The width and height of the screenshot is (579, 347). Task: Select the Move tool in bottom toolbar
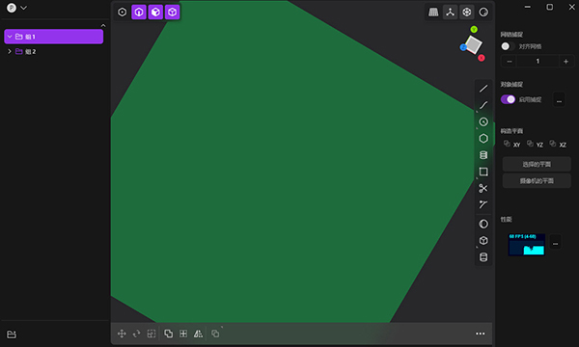122,334
